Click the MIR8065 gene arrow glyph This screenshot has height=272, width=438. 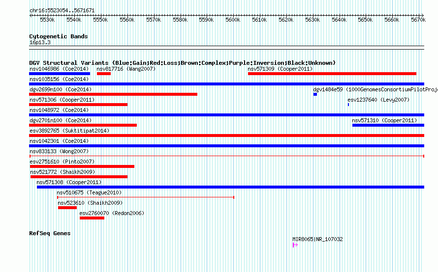tap(295, 245)
